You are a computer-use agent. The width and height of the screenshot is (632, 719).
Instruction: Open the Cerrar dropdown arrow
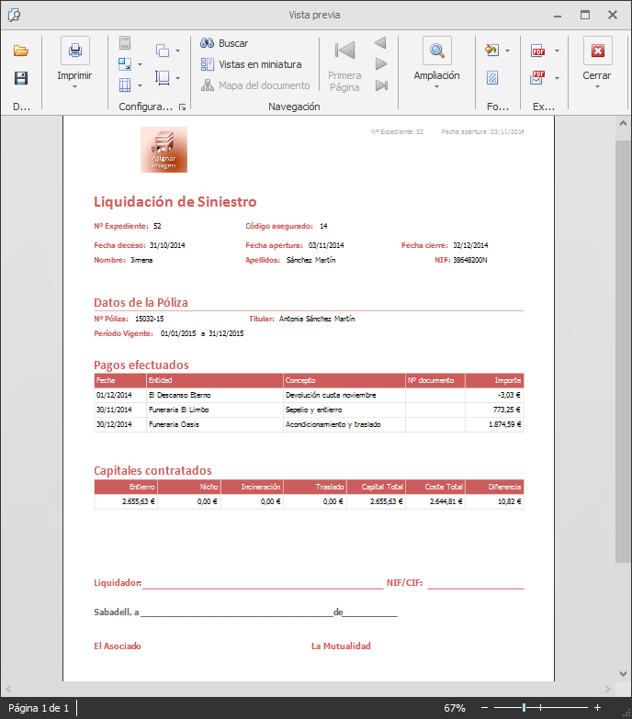click(597, 86)
